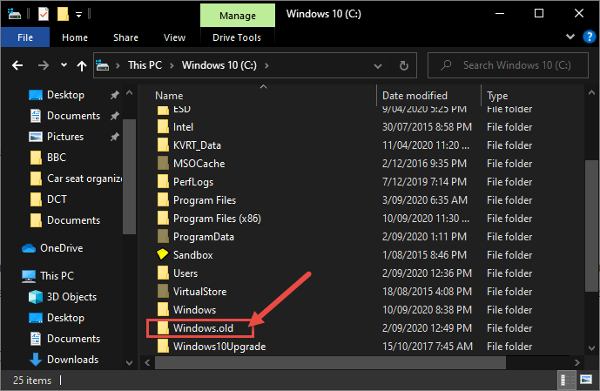Click Properties icon in quick access toolbar
The height and width of the screenshot is (391, 600).
click(44, 15)
